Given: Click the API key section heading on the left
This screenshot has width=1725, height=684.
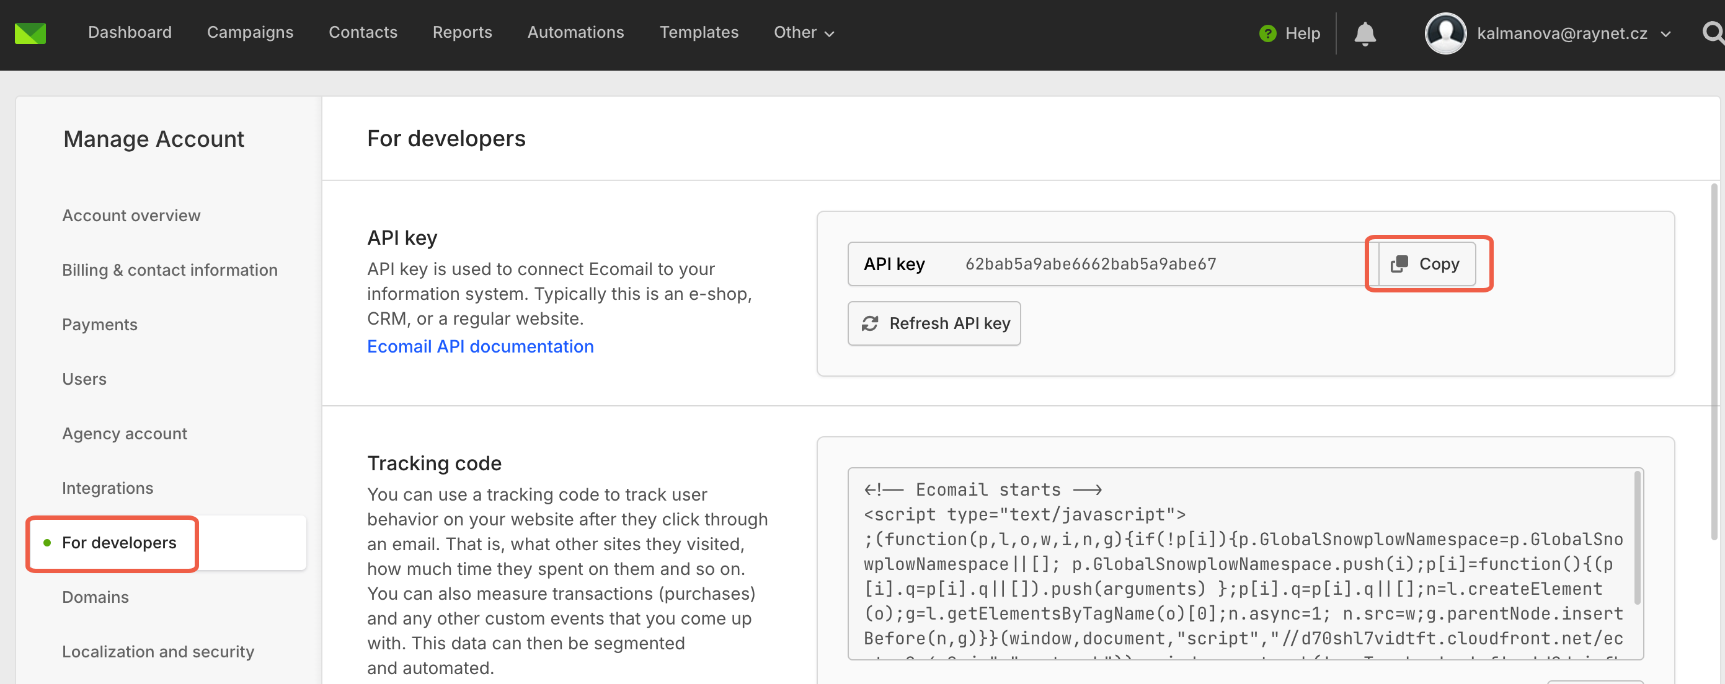Looking at the screenshot, I should coord(402,237).
